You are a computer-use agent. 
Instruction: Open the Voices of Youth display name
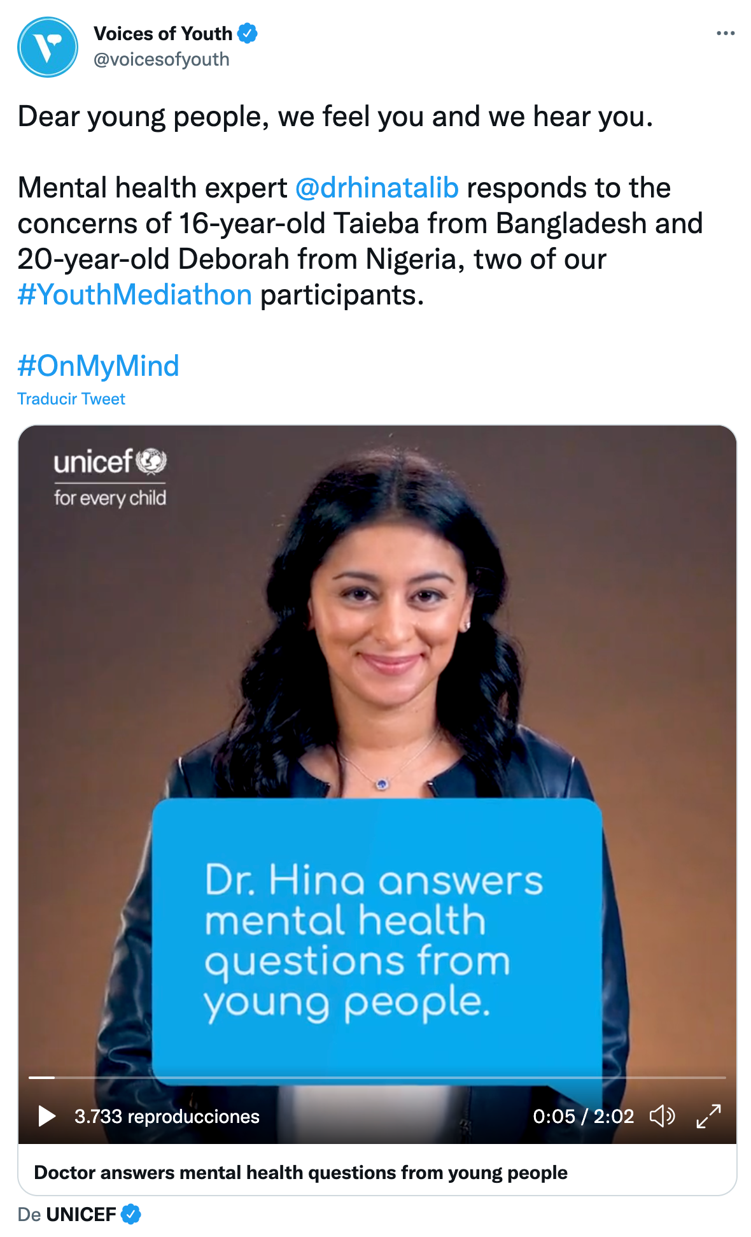(x=163, y=33)
